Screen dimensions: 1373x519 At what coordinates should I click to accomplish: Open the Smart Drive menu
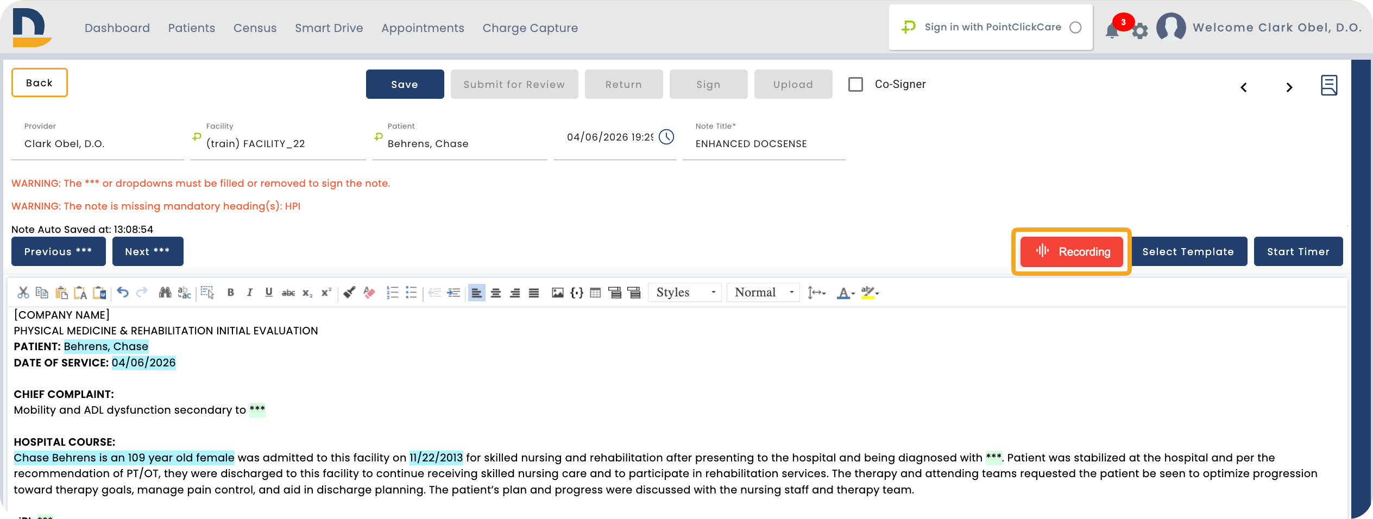(329, 28)
